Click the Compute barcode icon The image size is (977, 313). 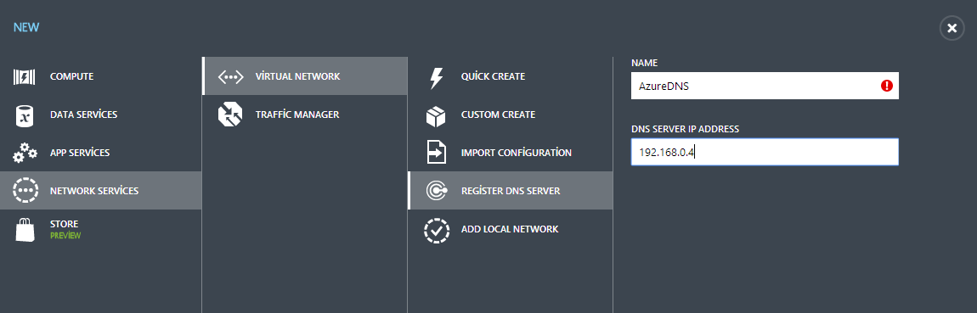pos(25,76)
